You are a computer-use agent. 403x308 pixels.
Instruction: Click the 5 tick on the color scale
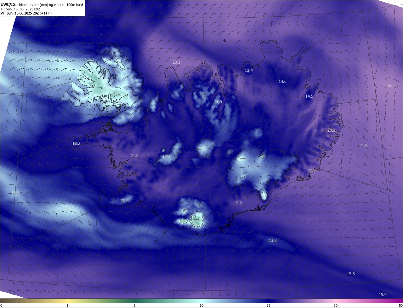[134, 306]
